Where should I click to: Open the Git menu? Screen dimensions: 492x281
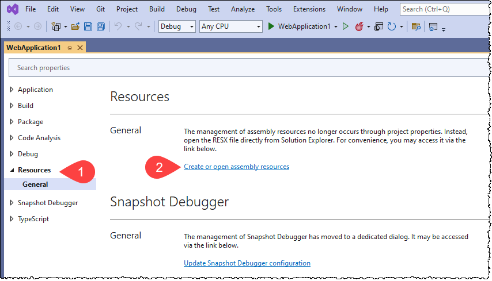point(100,9)
